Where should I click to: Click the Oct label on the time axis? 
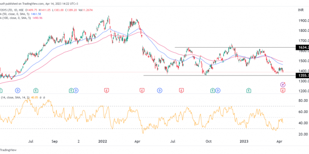click(x=209, y=141)
